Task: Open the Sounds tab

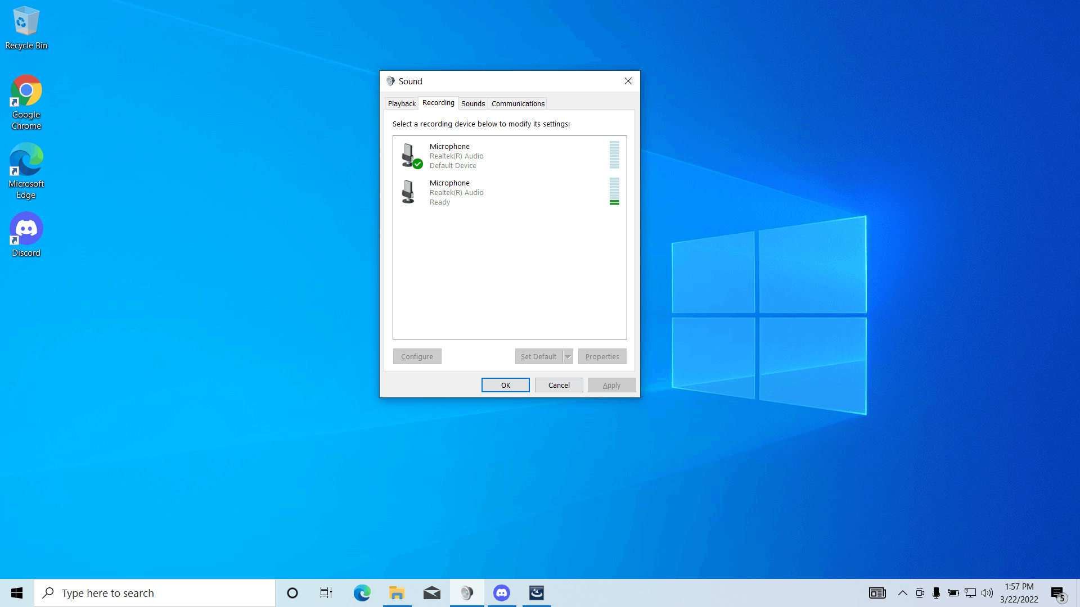Action: (x=472, y=103)
